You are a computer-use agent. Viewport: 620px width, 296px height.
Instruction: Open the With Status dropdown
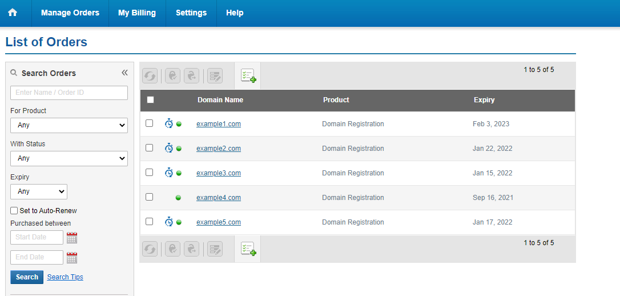(x=69, y=158)
